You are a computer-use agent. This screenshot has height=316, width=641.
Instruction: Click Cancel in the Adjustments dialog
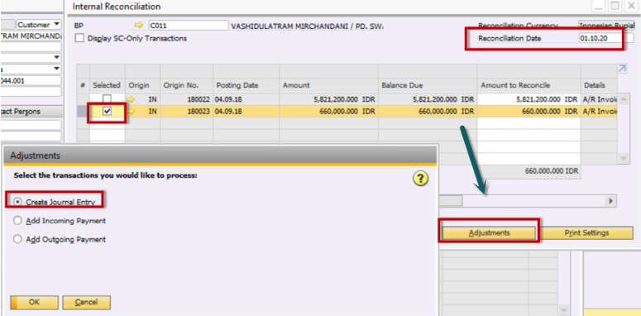[x=86, y=303]
